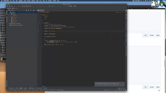
Task: Click the Build hammer icon in toolbar
Action: click(x=19, y=6)
